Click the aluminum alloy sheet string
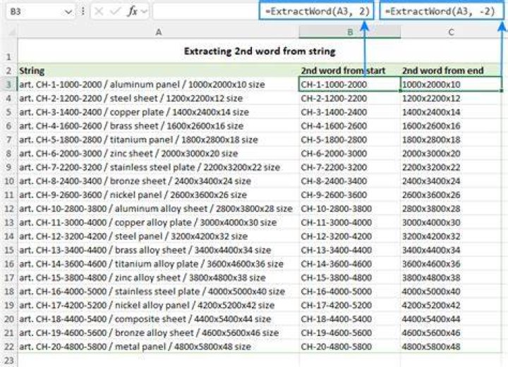Image resolution: width=508 pixels, height=367 pixels. coord(158,209)
